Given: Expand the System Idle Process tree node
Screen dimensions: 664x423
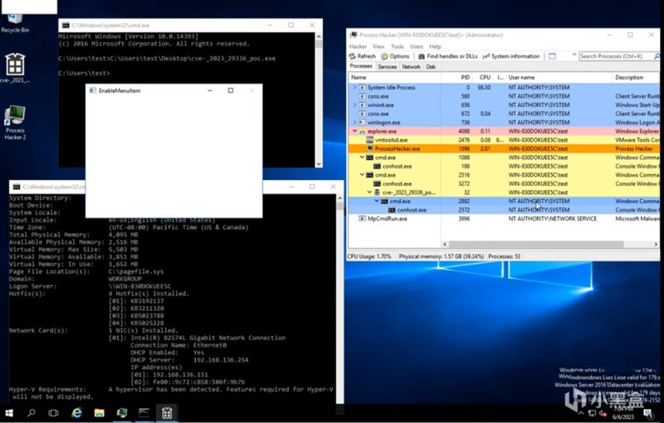Looking at the screenshot, I should point(354,87).
